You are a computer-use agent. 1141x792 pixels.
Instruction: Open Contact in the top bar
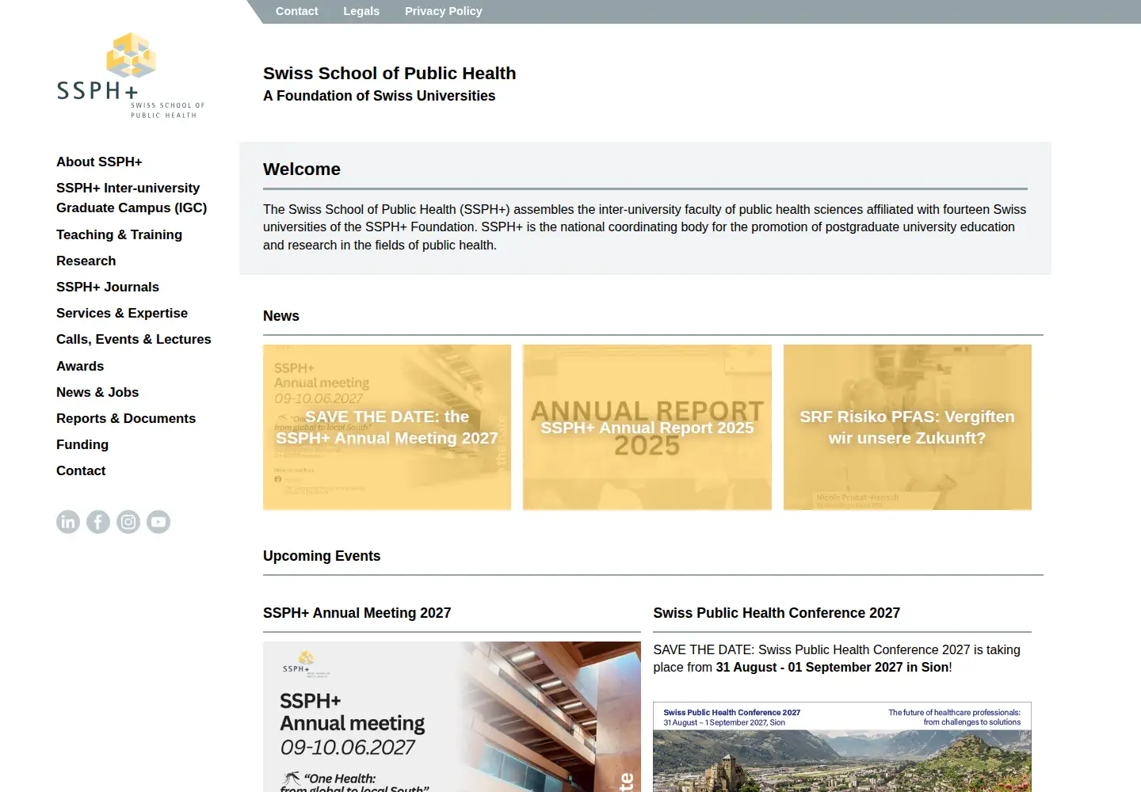coord(296,11)
